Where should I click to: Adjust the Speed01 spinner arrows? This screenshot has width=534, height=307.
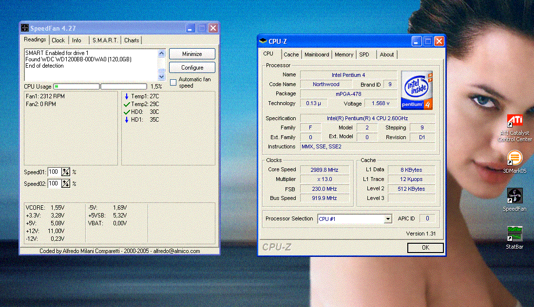point(66,172)
